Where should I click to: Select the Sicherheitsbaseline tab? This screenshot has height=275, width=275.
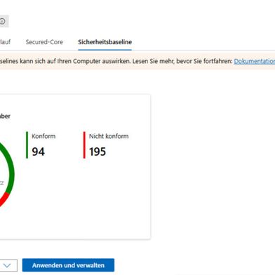[105, 42]
